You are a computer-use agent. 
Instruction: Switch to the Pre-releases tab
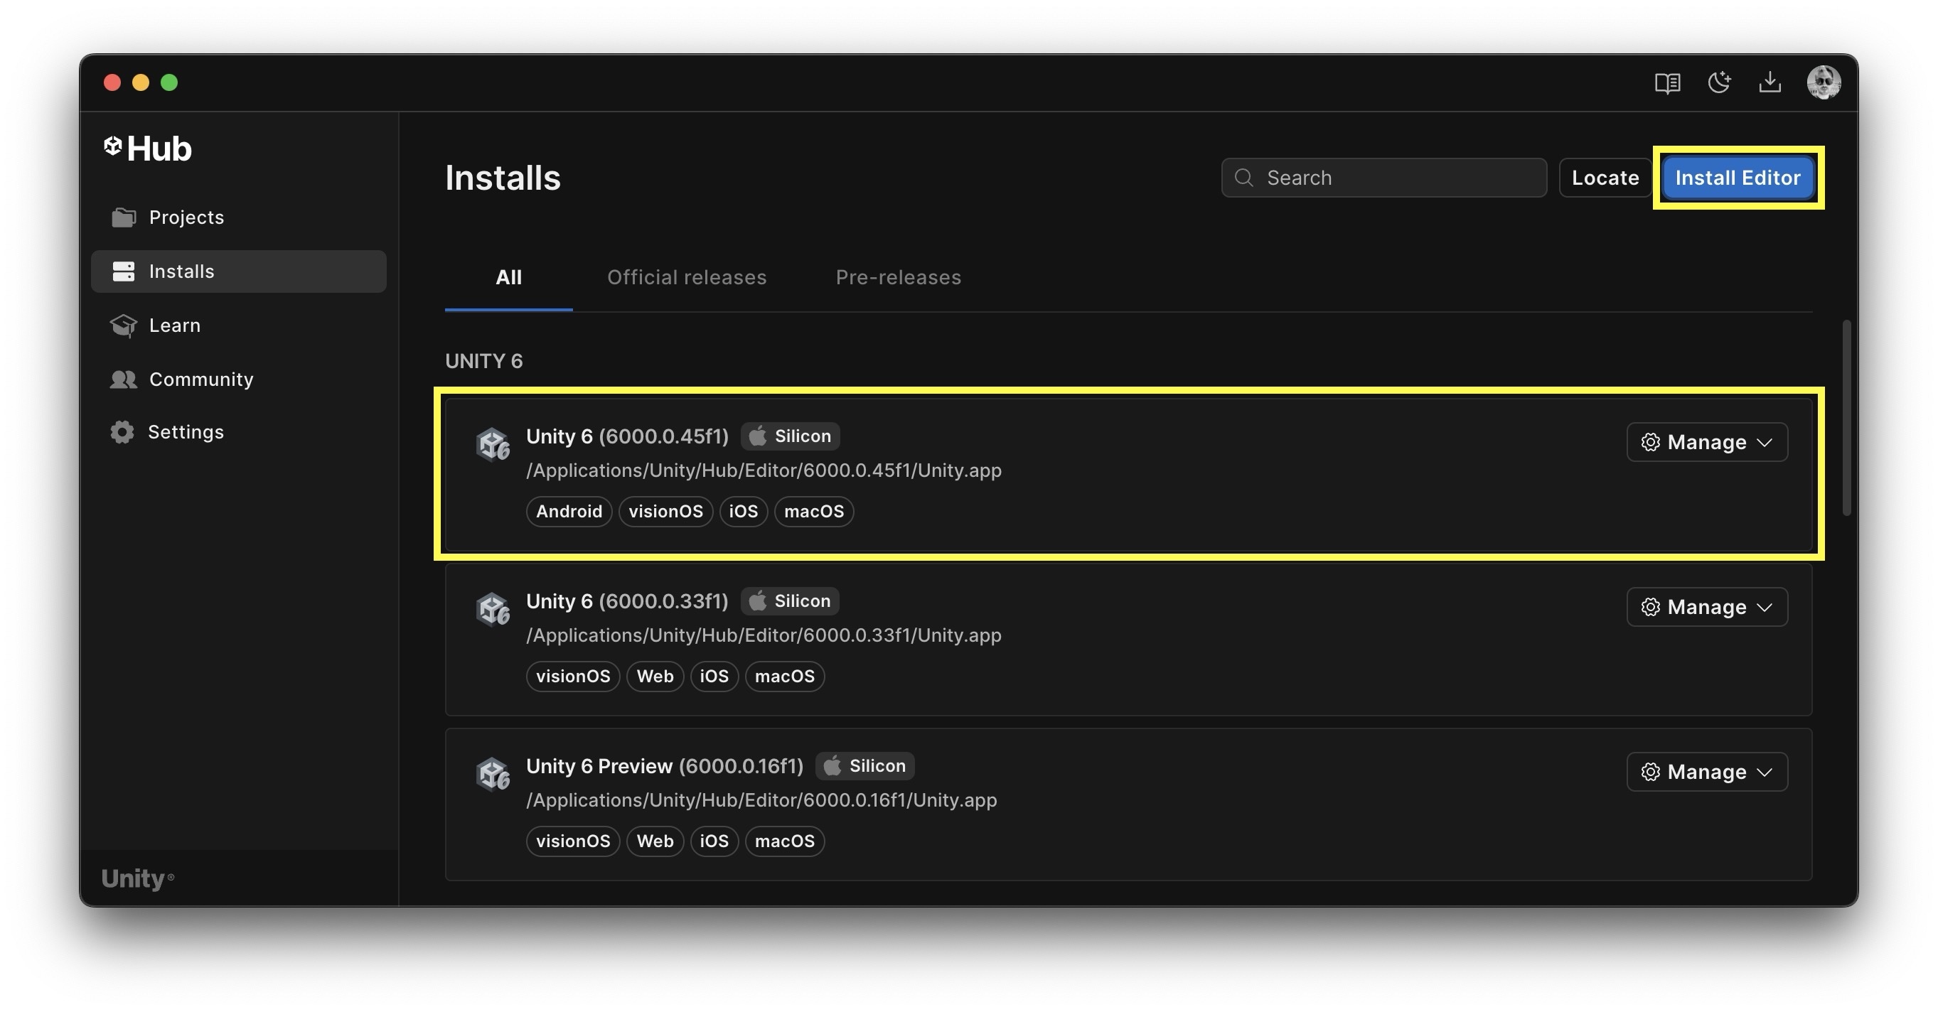(x=899, y=277)
